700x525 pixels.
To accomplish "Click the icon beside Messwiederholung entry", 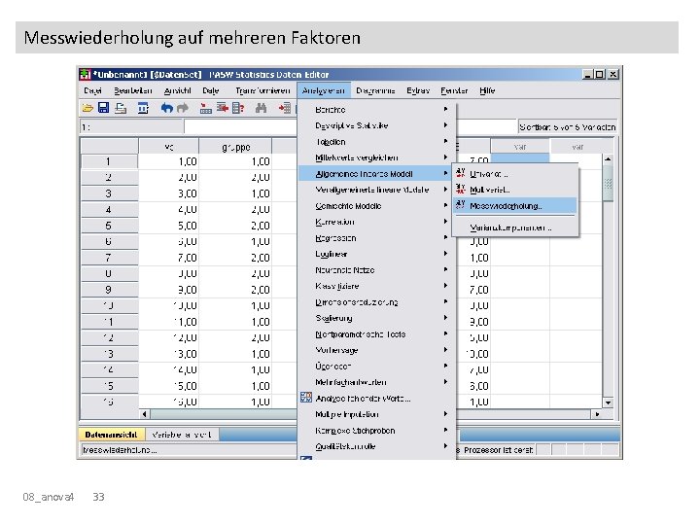I will point(461,205).
